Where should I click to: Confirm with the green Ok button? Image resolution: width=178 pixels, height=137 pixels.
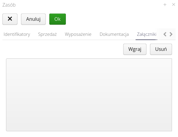[57, 19]
